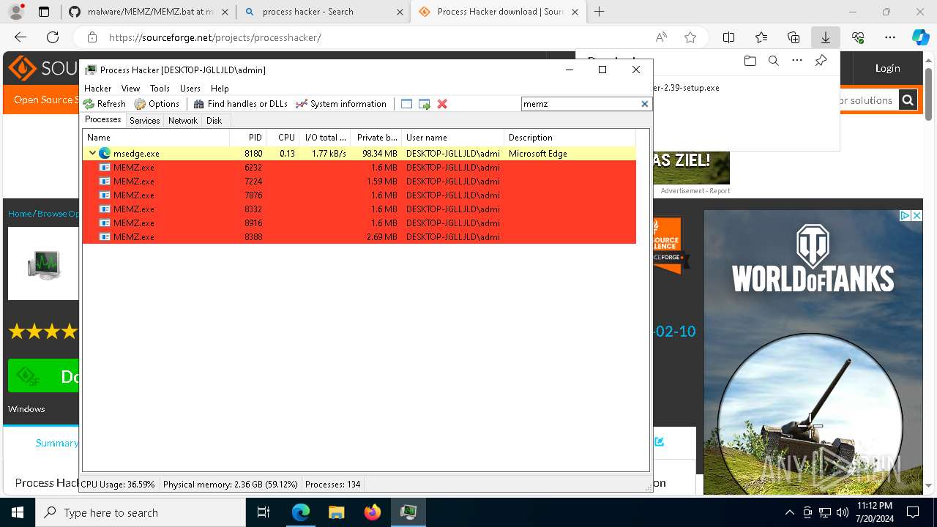The image size is (937, 527).
Task: Search downloads magnifier icon
Action: [773, 61]
